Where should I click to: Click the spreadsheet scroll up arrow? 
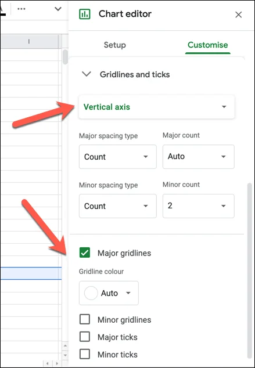click(65, 346)
